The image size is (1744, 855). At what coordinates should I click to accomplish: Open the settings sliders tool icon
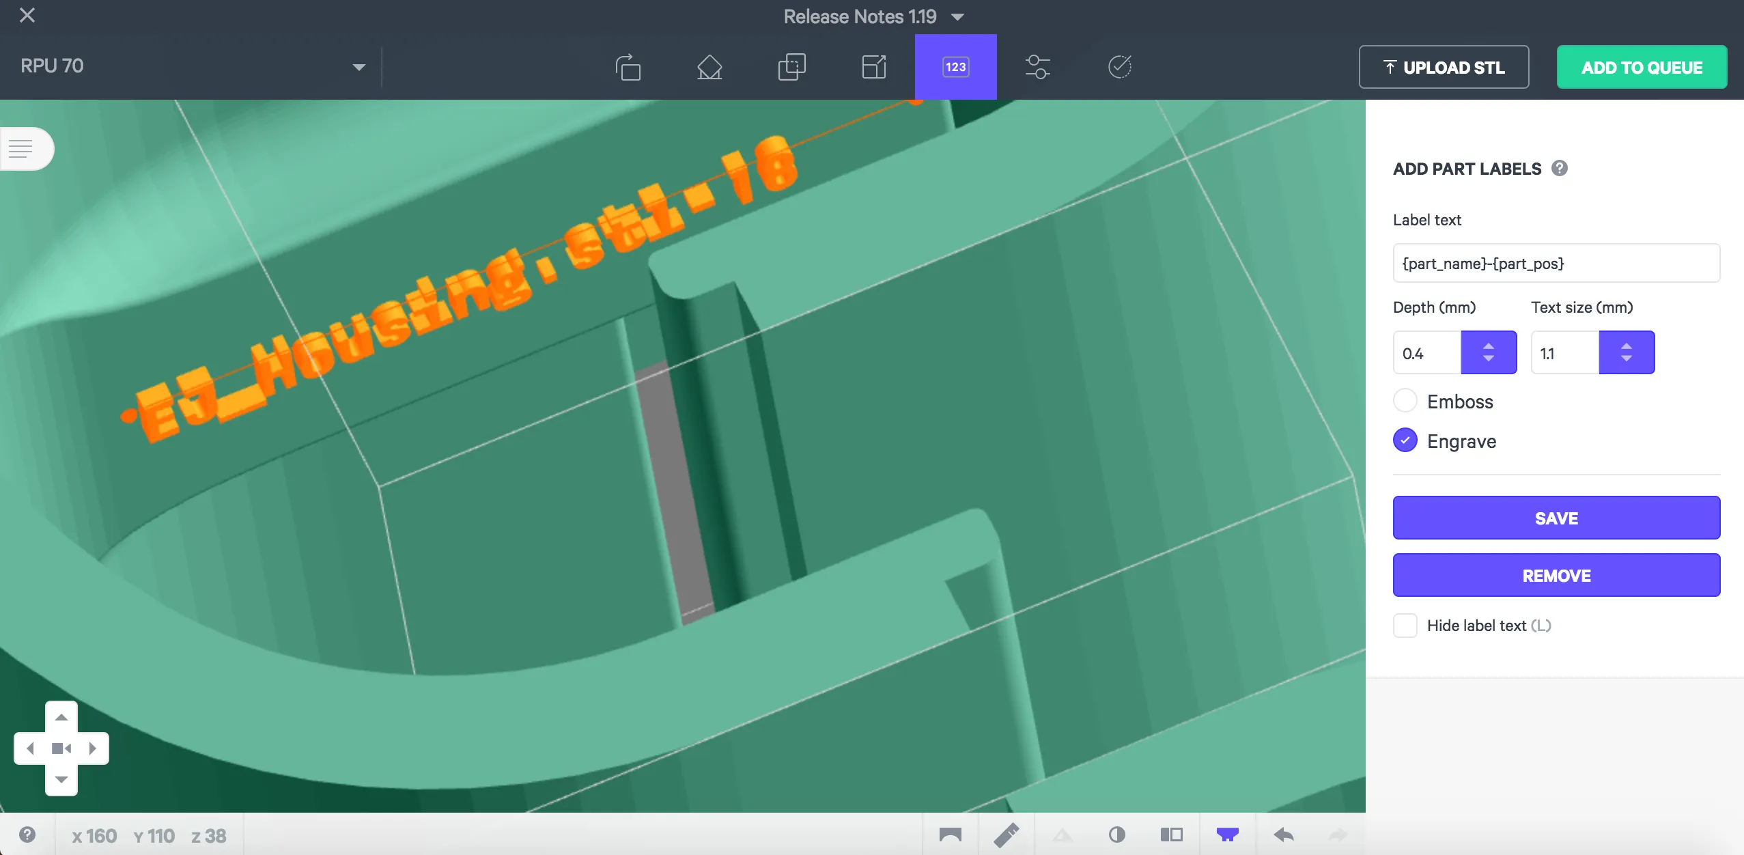tap(1037, 67)
